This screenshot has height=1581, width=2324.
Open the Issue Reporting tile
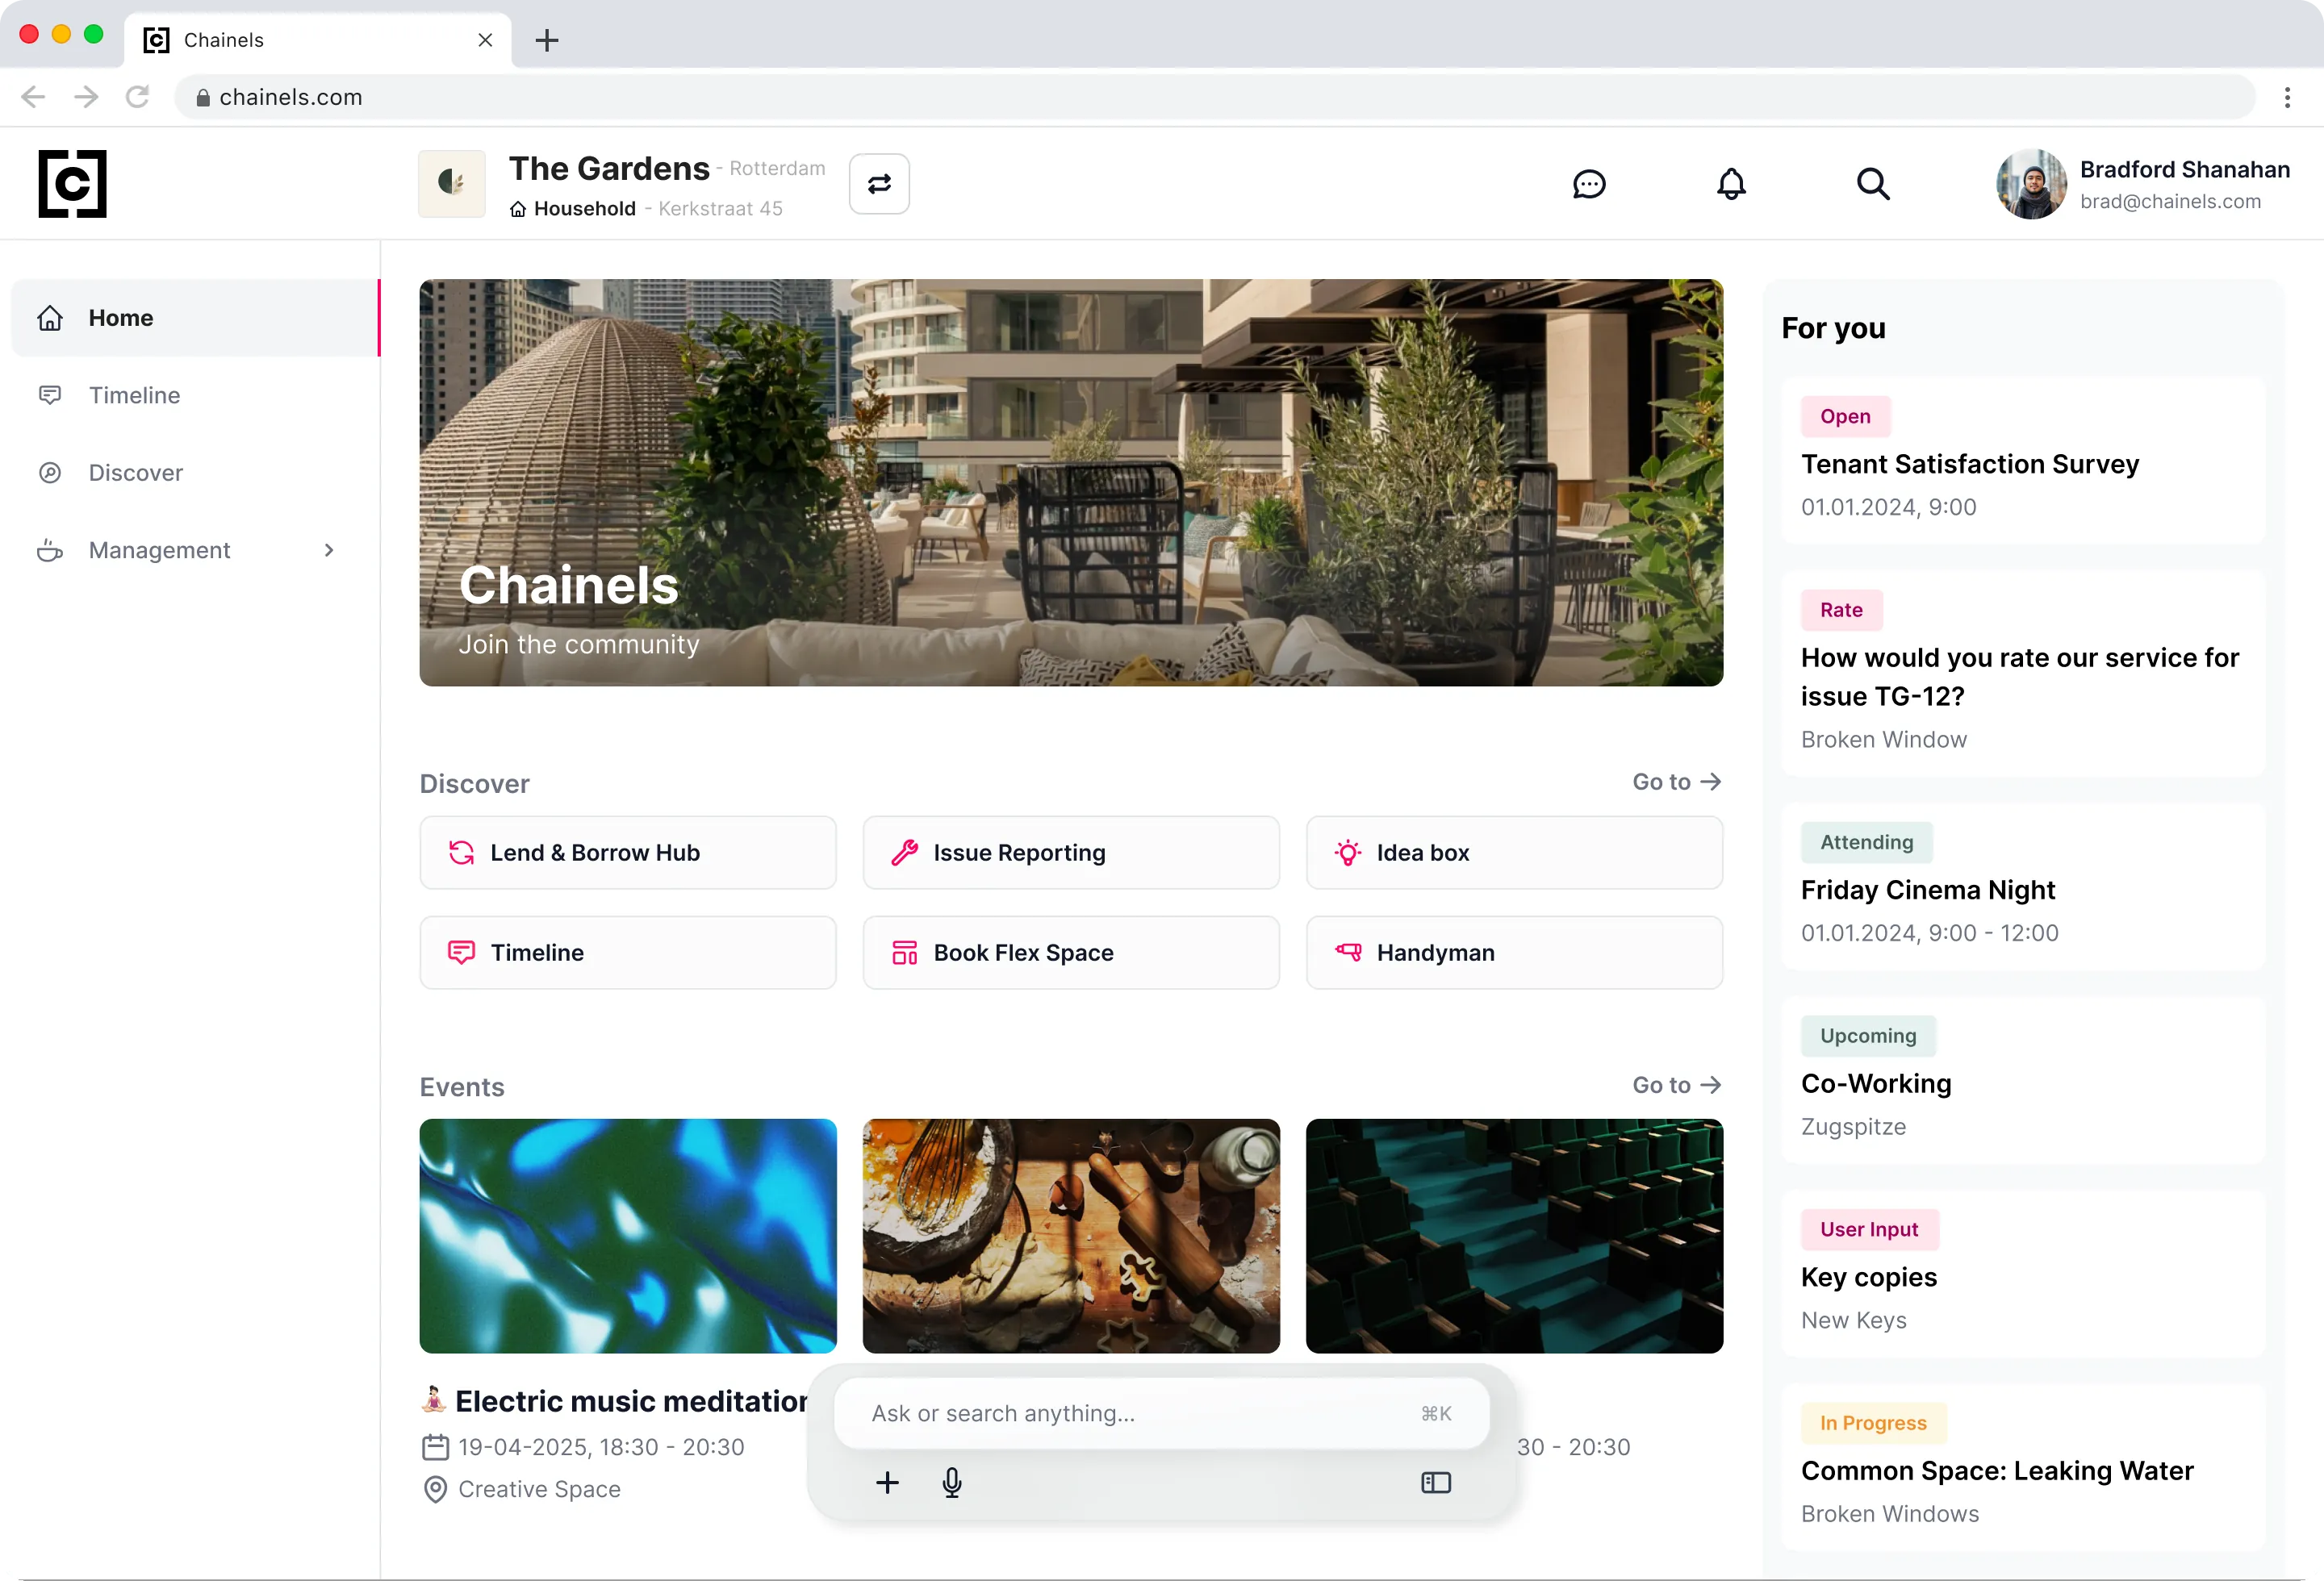[x=1071, y=853]
